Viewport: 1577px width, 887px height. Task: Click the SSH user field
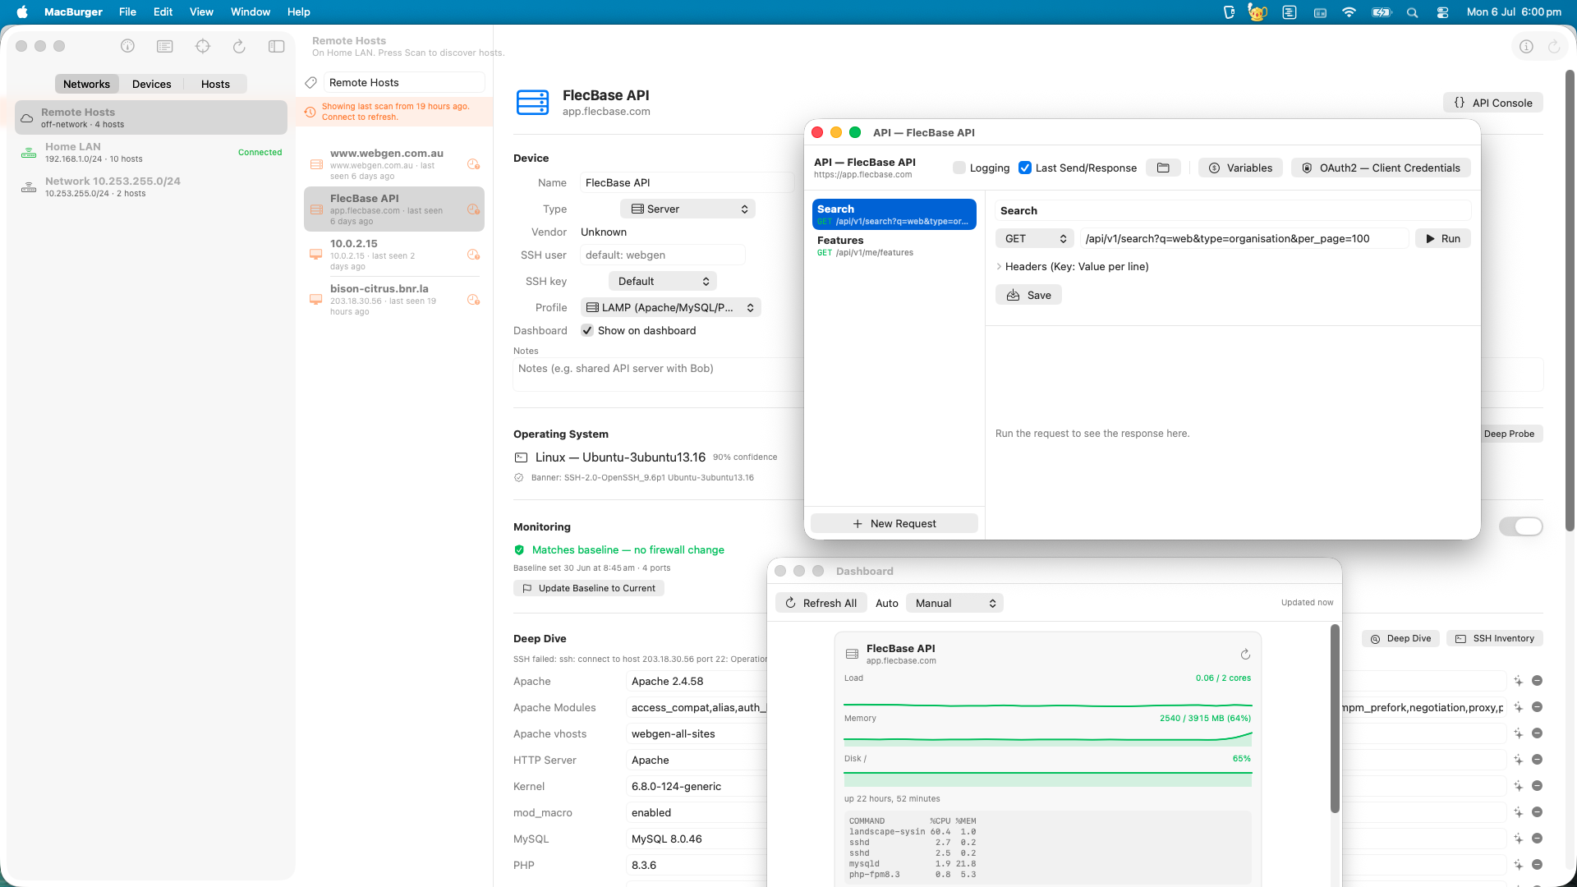click(663, 255)
